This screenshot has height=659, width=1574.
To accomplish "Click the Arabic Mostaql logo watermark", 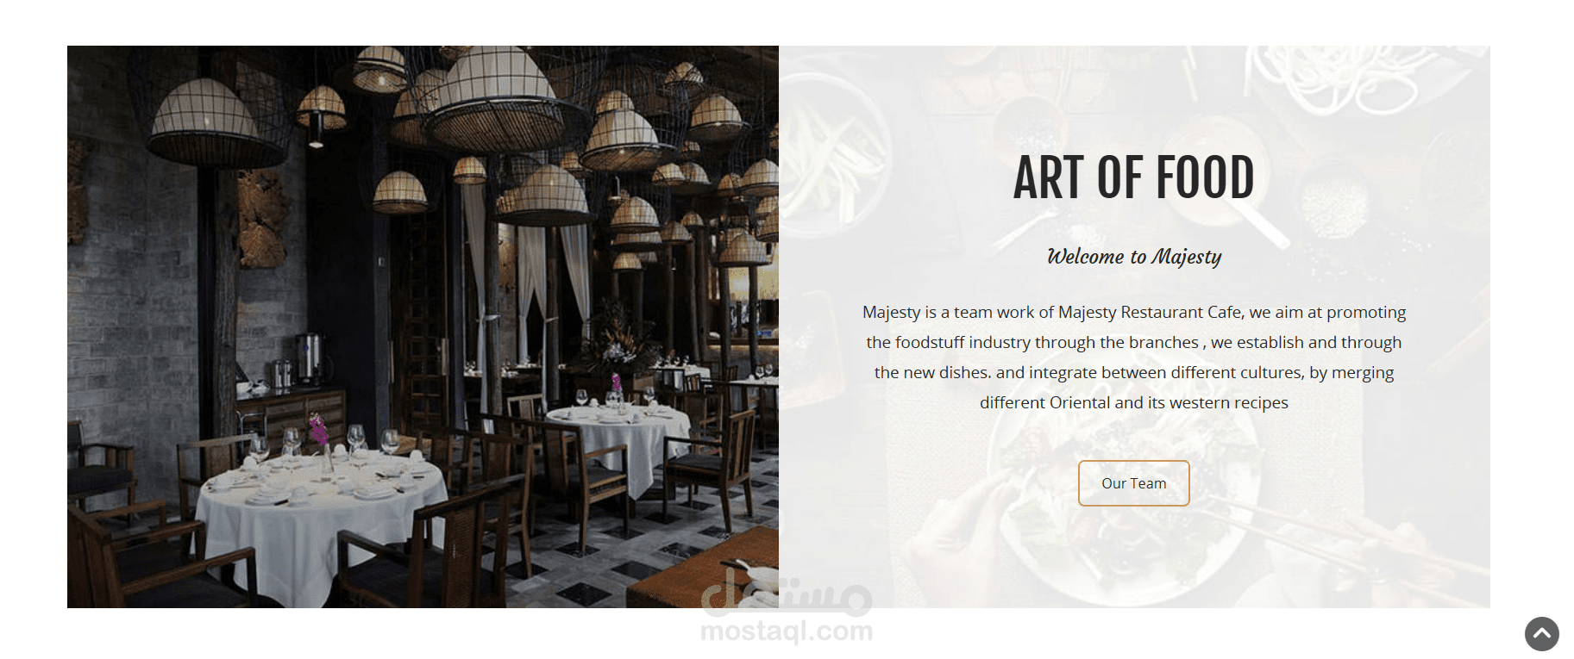I will (787, 590).
